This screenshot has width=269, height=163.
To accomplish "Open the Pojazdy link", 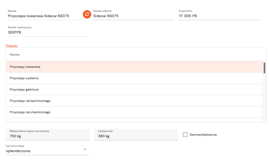I will click(x=12, y=46).
